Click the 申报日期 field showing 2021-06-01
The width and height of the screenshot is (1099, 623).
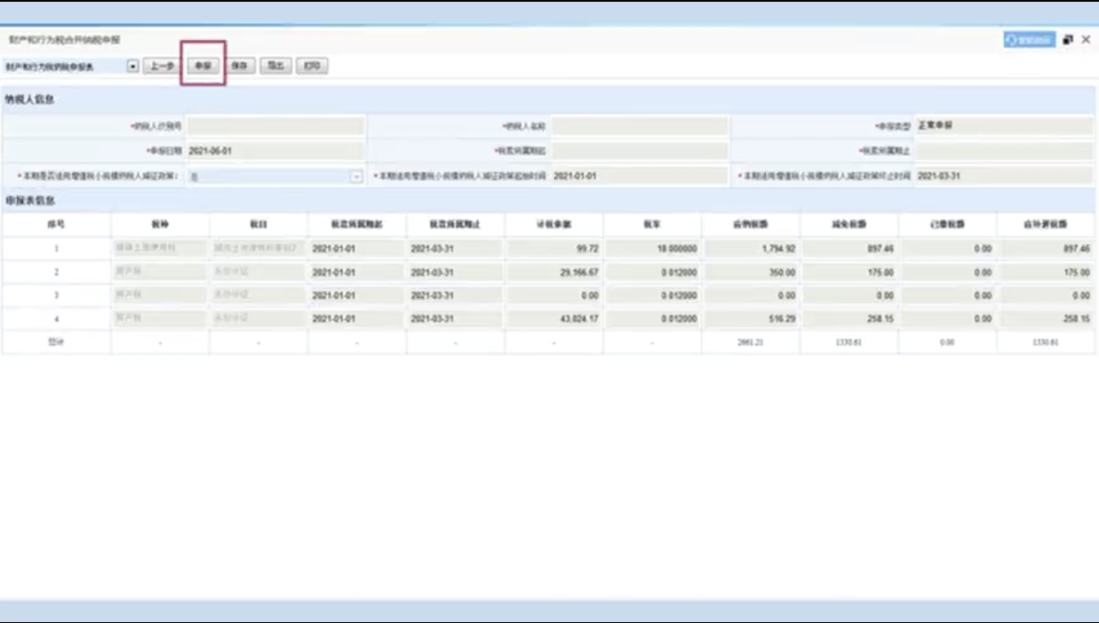275,151
